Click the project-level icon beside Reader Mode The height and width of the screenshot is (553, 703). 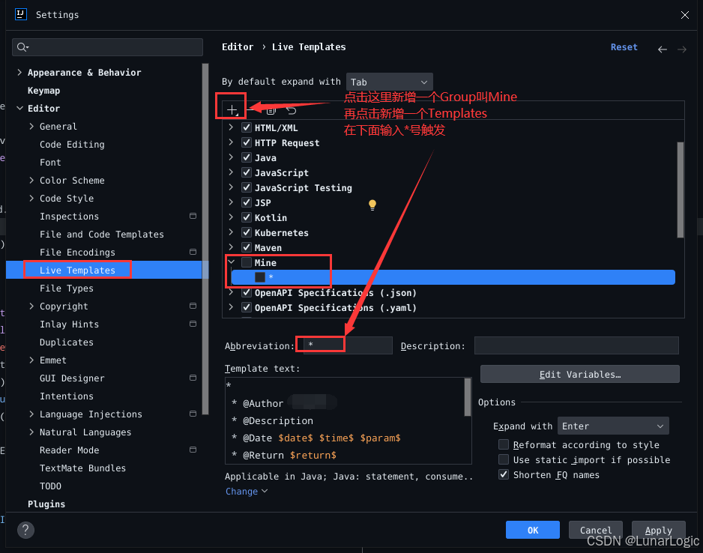click(x=193, y=450)
